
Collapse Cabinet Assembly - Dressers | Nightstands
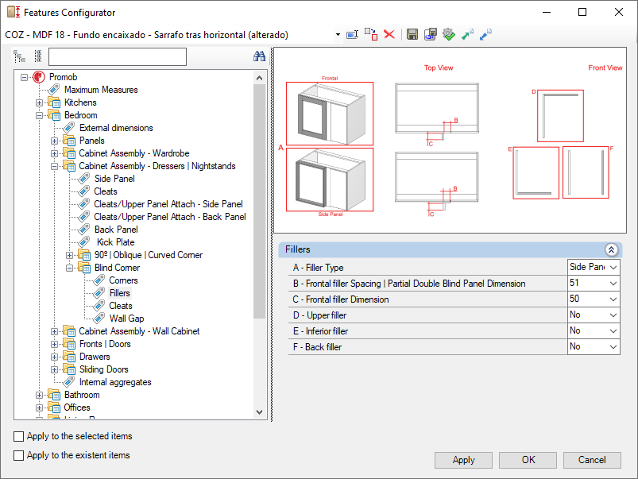pos(54,166)
